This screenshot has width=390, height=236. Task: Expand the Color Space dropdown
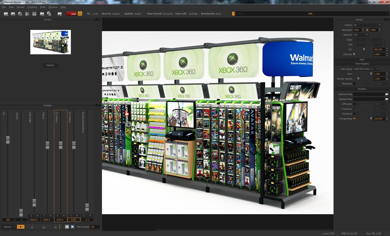(366, 69)
